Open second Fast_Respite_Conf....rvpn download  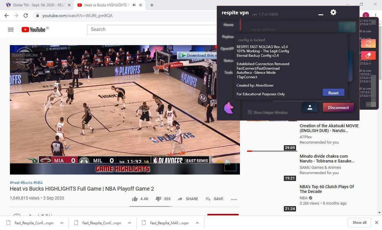101,223
